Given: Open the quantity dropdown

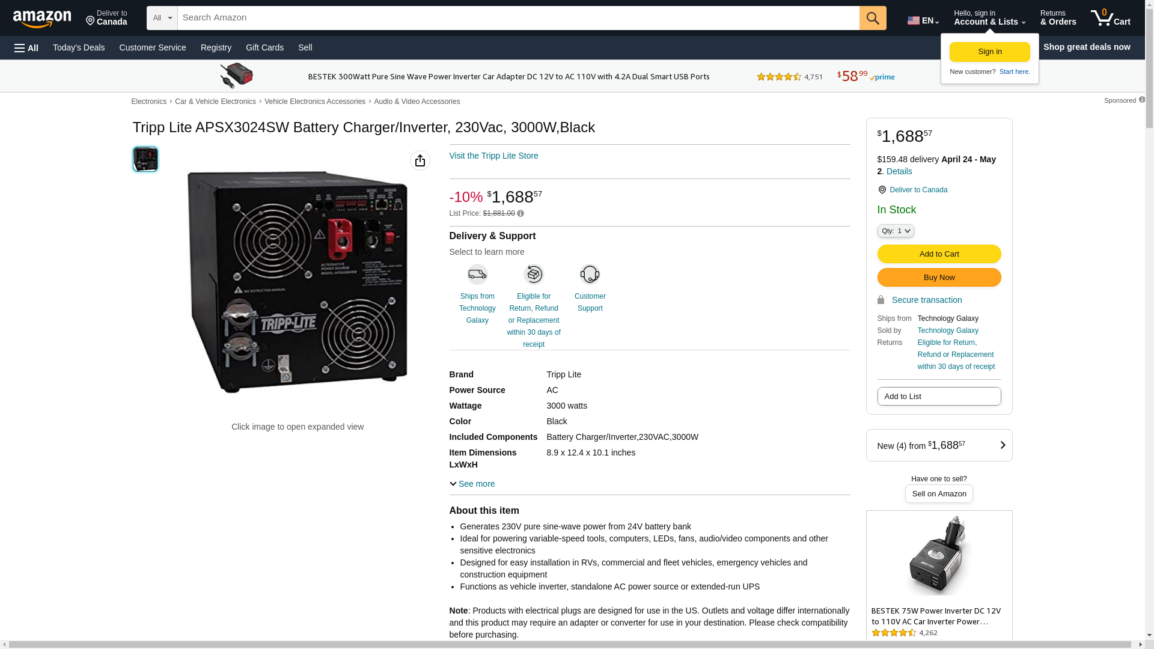Looking at the screenshot, I should point(895,231).
